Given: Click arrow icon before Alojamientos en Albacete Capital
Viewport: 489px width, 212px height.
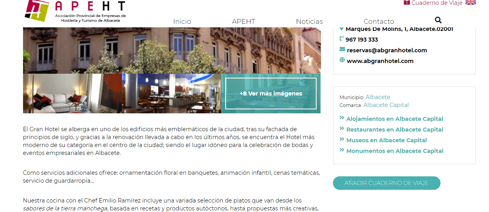Looking at the screenshot, I should 342,118.
